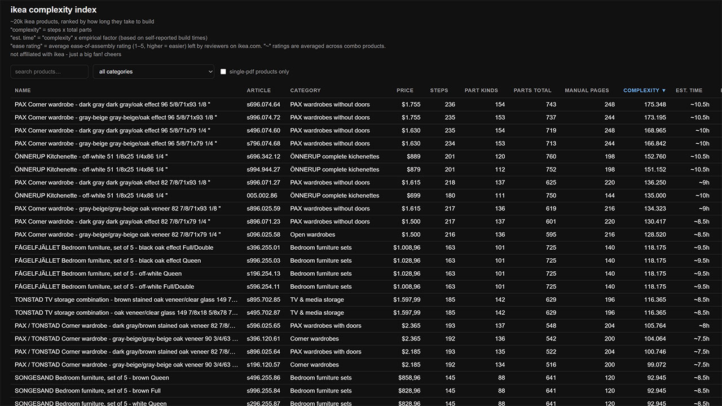Viewport: 722px width, 406px height.
Task: Sort by the MANUAL PAGES column header
Action: [587, 90]
